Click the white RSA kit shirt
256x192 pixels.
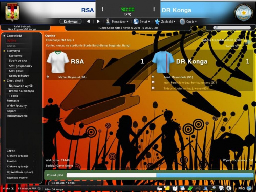(x=58, y=62)
